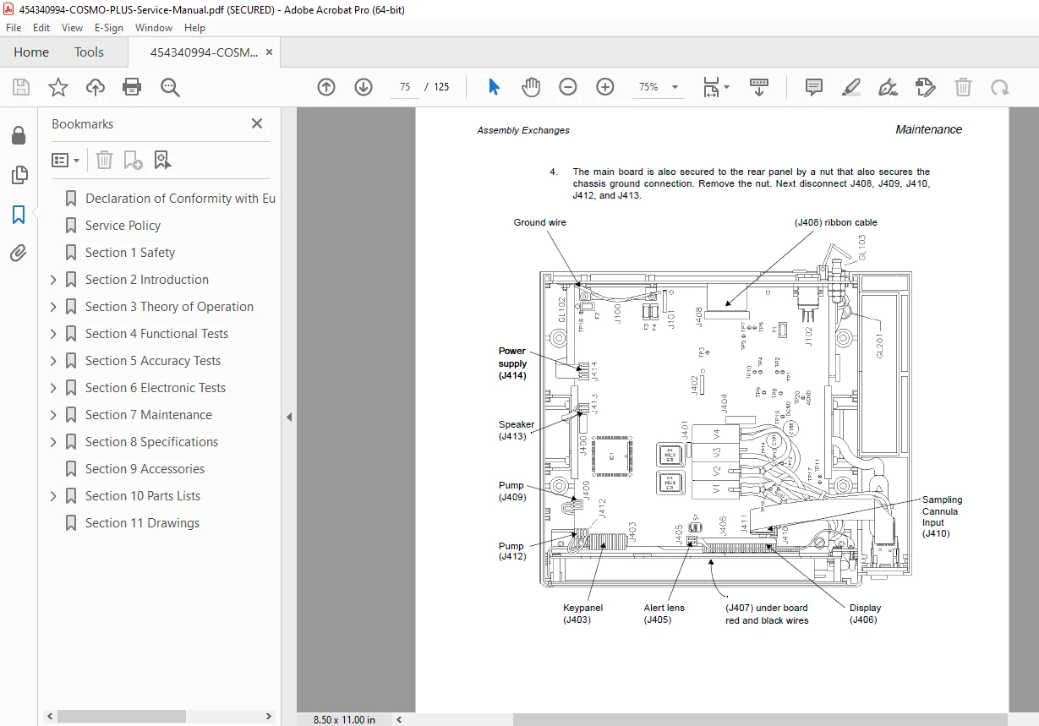Open the Attachments paperclip panel
1039x726 pixels.
[x=19, y=254]
